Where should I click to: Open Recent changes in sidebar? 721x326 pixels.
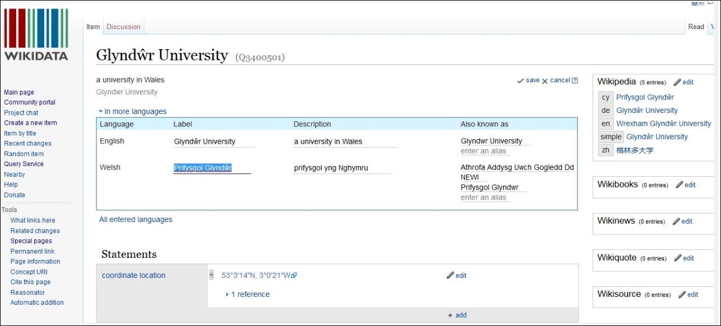coord(27,143)
